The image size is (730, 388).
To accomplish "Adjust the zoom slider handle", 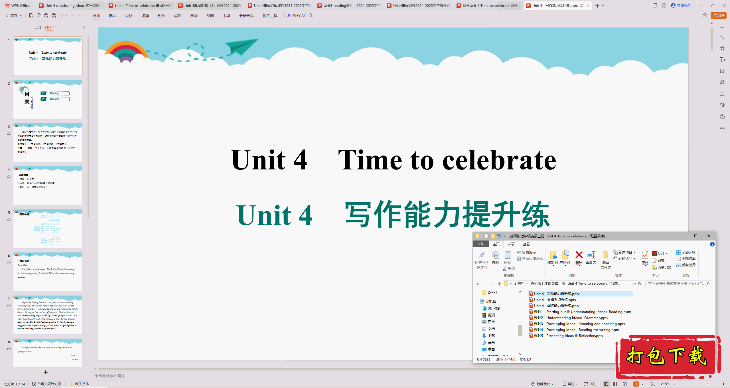I will click(708, 384).
